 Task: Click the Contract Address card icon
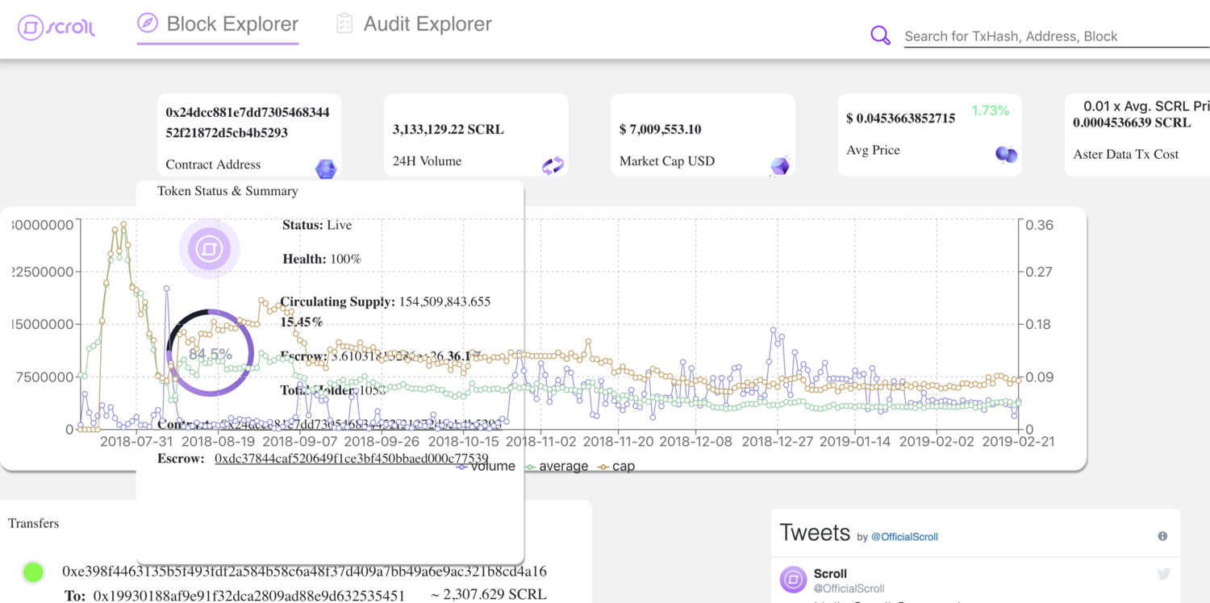pos(326,168)
